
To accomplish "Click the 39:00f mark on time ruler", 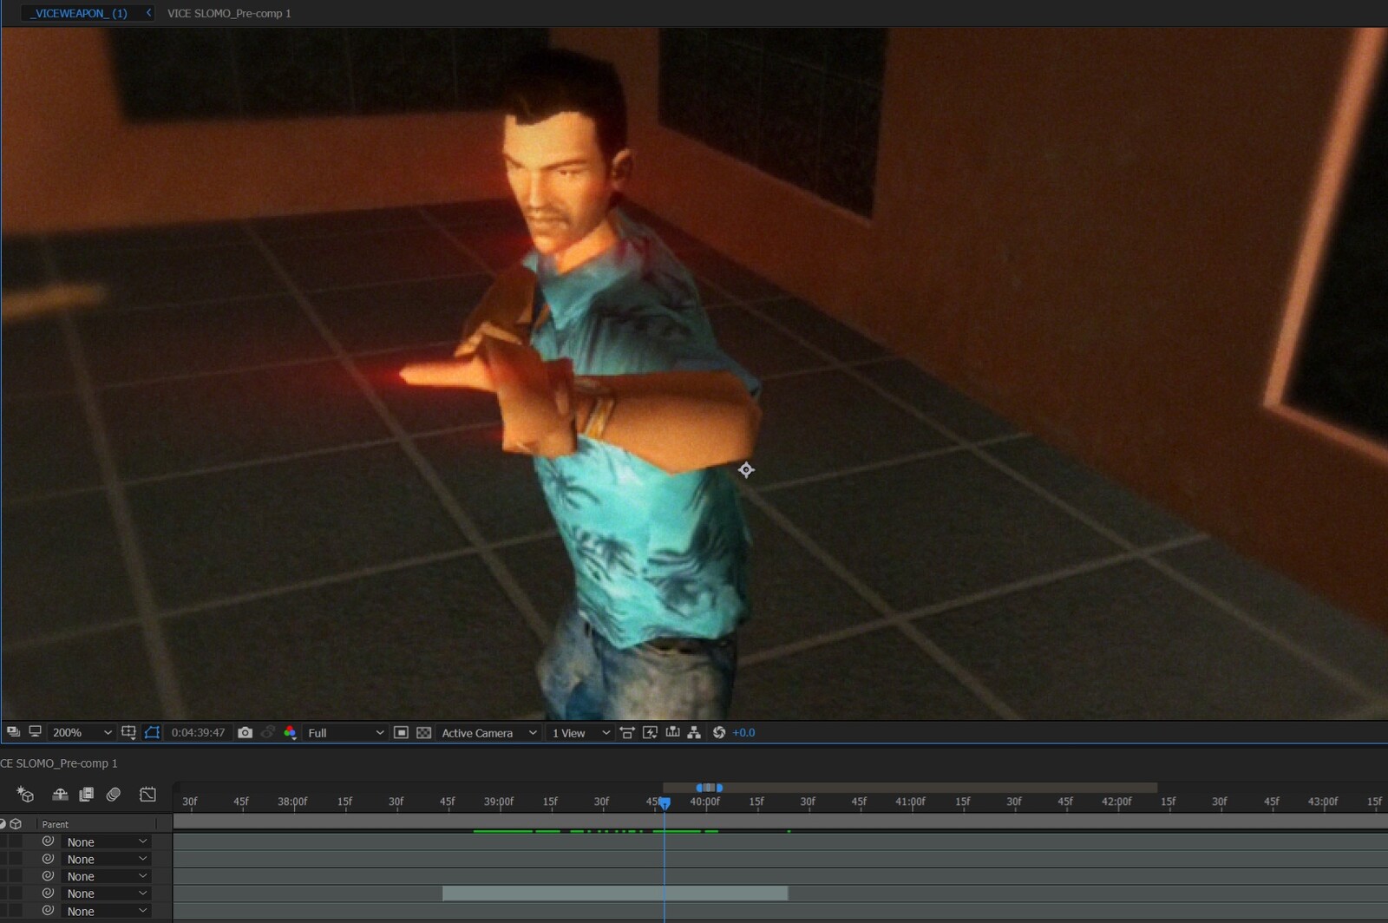I will click(499, 802).
